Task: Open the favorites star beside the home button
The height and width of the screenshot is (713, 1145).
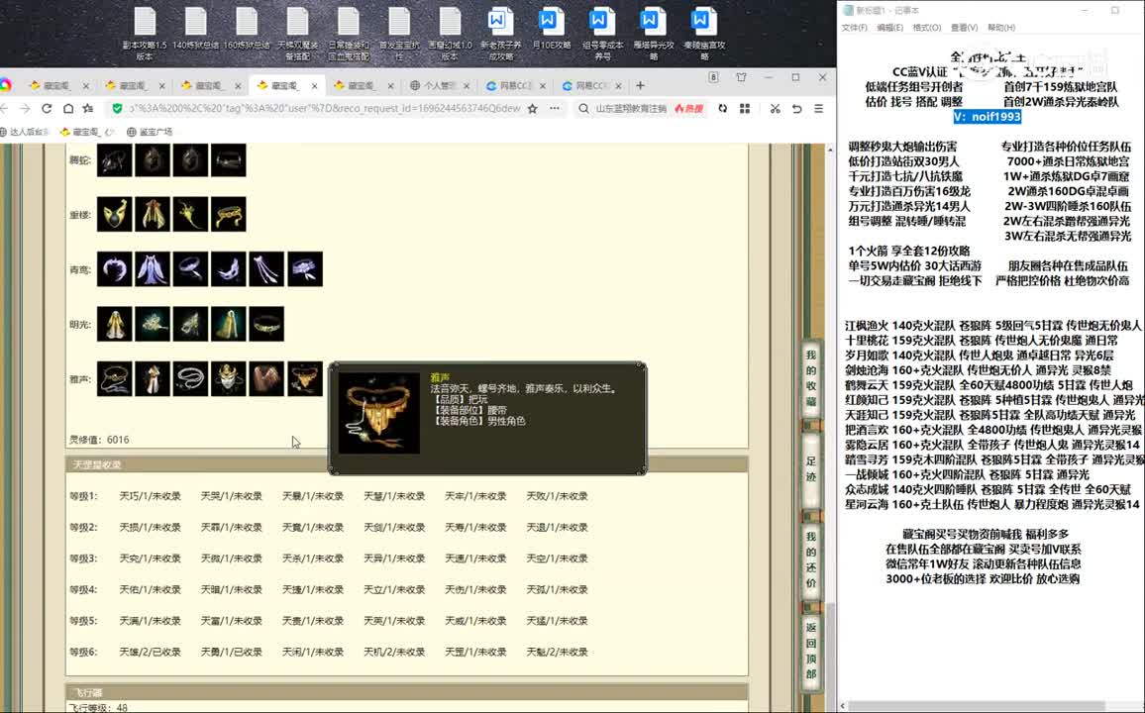Action: click(x=88, y=109)
